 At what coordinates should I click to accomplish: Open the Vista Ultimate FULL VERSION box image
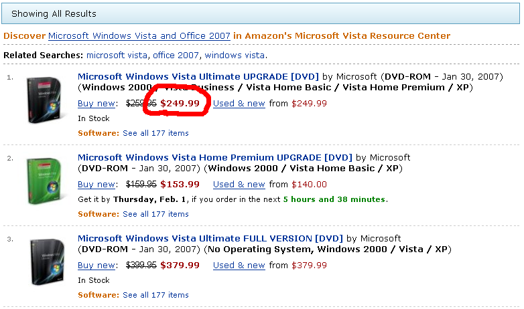click(46, 262)
